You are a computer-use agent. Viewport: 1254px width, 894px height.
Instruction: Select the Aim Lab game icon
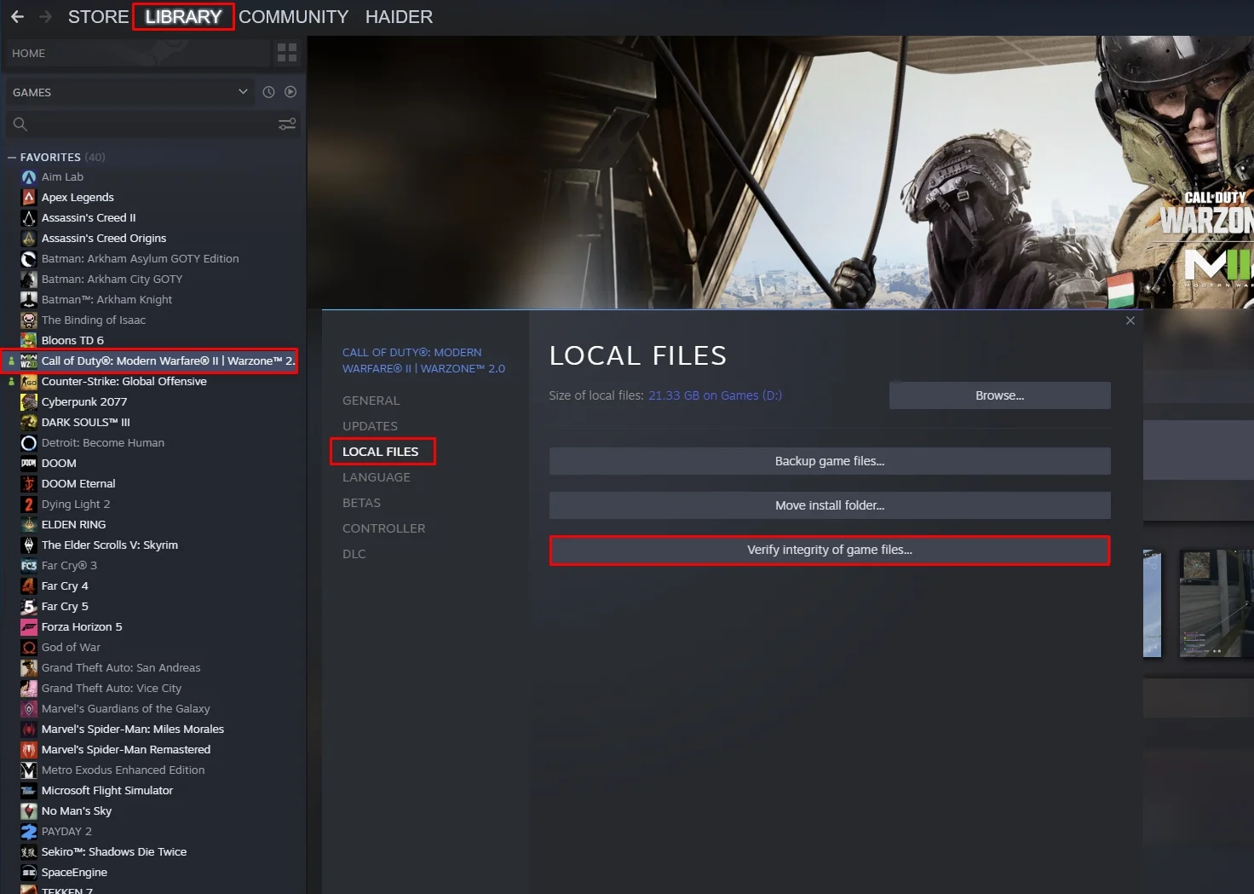29,177
